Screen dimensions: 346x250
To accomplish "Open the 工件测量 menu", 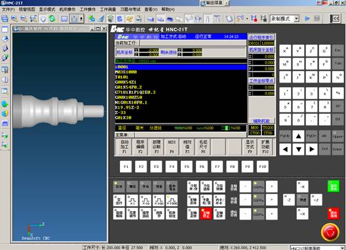I will point(108,9).
